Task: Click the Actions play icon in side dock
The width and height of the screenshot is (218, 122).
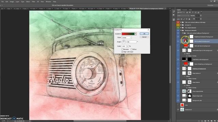Action: [x=174, y=15]
